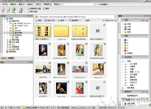Tick the 人物 category checkbox
Image resolution: width=151 pixels, height=109 pixels.
click(119, 27)
